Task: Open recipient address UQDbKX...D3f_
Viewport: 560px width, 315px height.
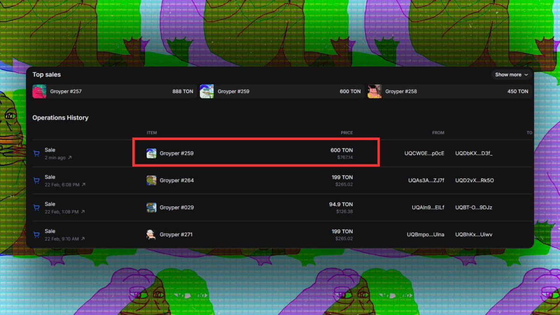Action: click(474, 153)
